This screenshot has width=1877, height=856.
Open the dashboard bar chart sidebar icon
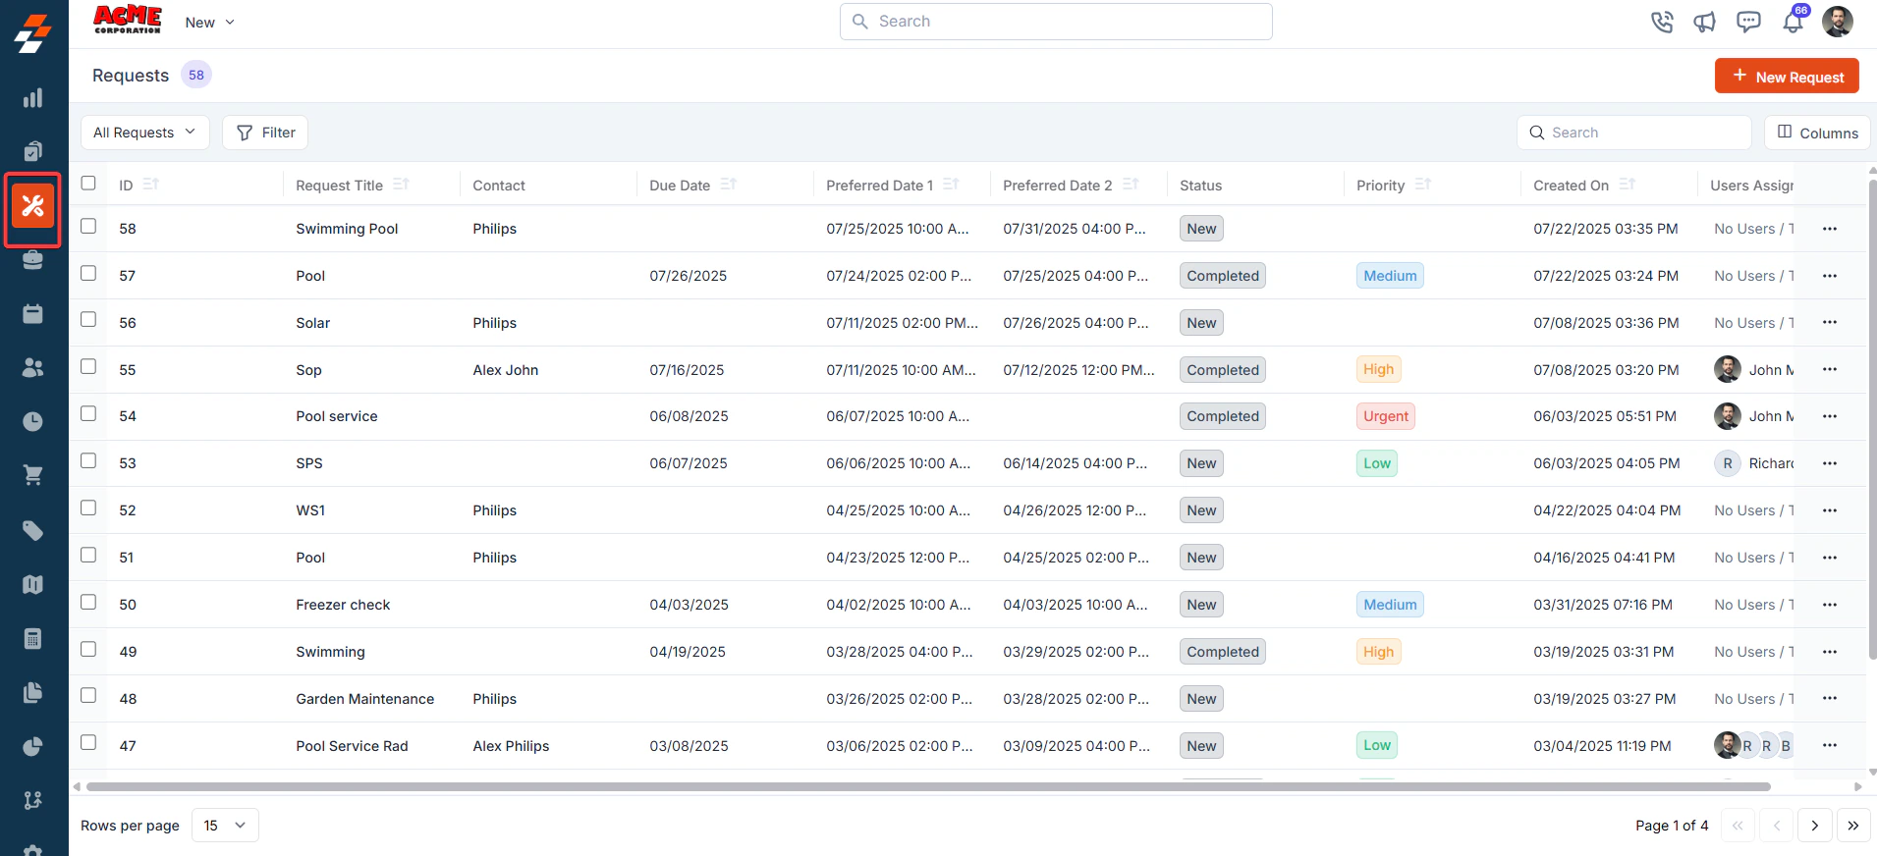[x=33, y=98]
